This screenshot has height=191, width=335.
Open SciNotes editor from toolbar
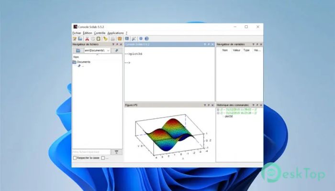pyautogui.click(x=75, y=39)
